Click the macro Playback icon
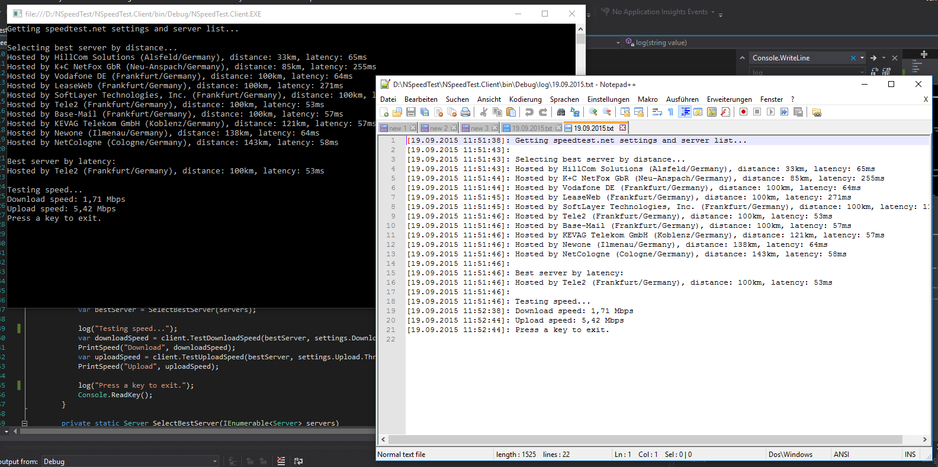This screenshot has height=467, width=938. coord(770,112)
